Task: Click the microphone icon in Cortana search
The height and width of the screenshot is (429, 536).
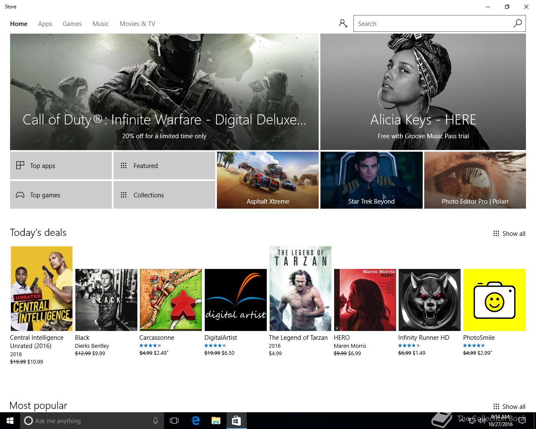Action: tap(155, 421)
